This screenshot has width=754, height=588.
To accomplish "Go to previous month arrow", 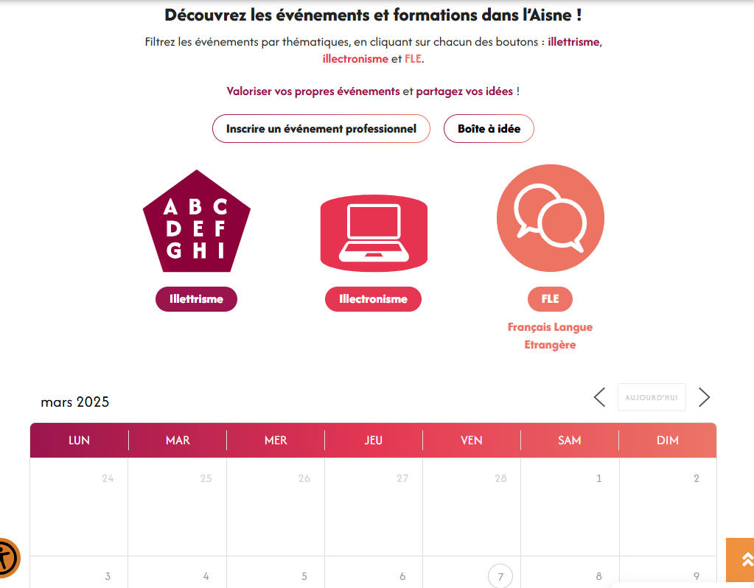I will 599,397.
